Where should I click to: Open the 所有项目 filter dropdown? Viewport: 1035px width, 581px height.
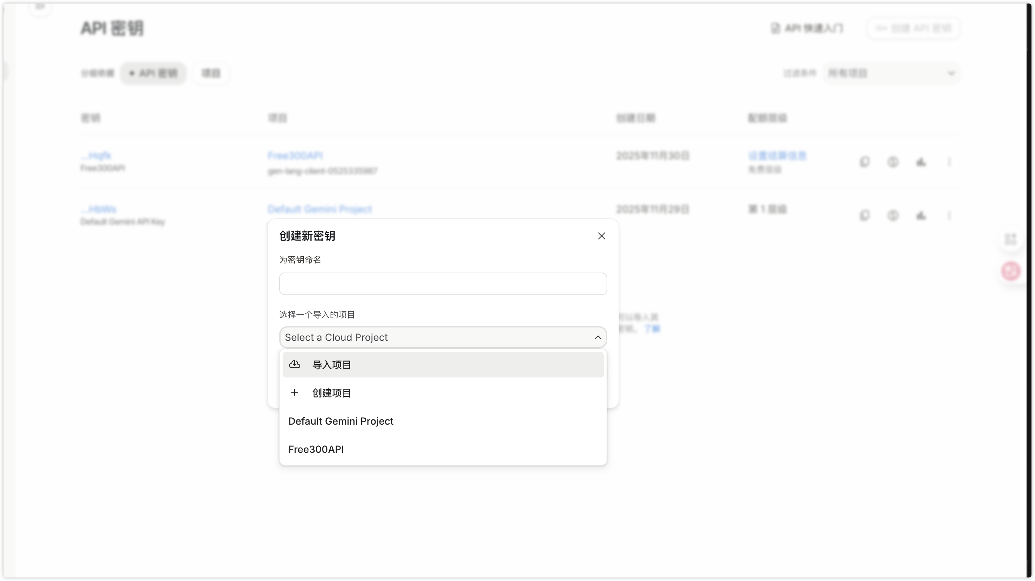(892, 73)
